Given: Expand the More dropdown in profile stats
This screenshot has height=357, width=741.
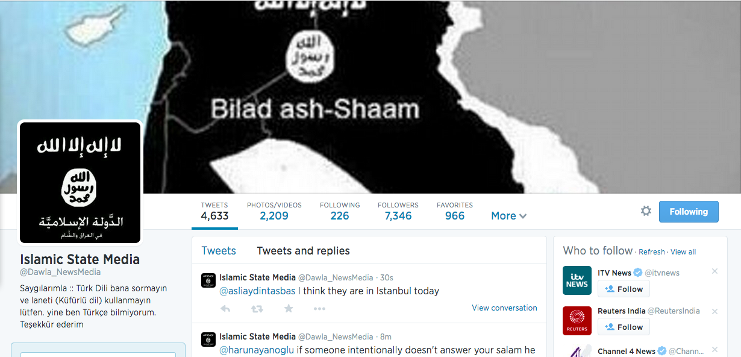Looking at the screenshot, I should [x=509, y=216].
